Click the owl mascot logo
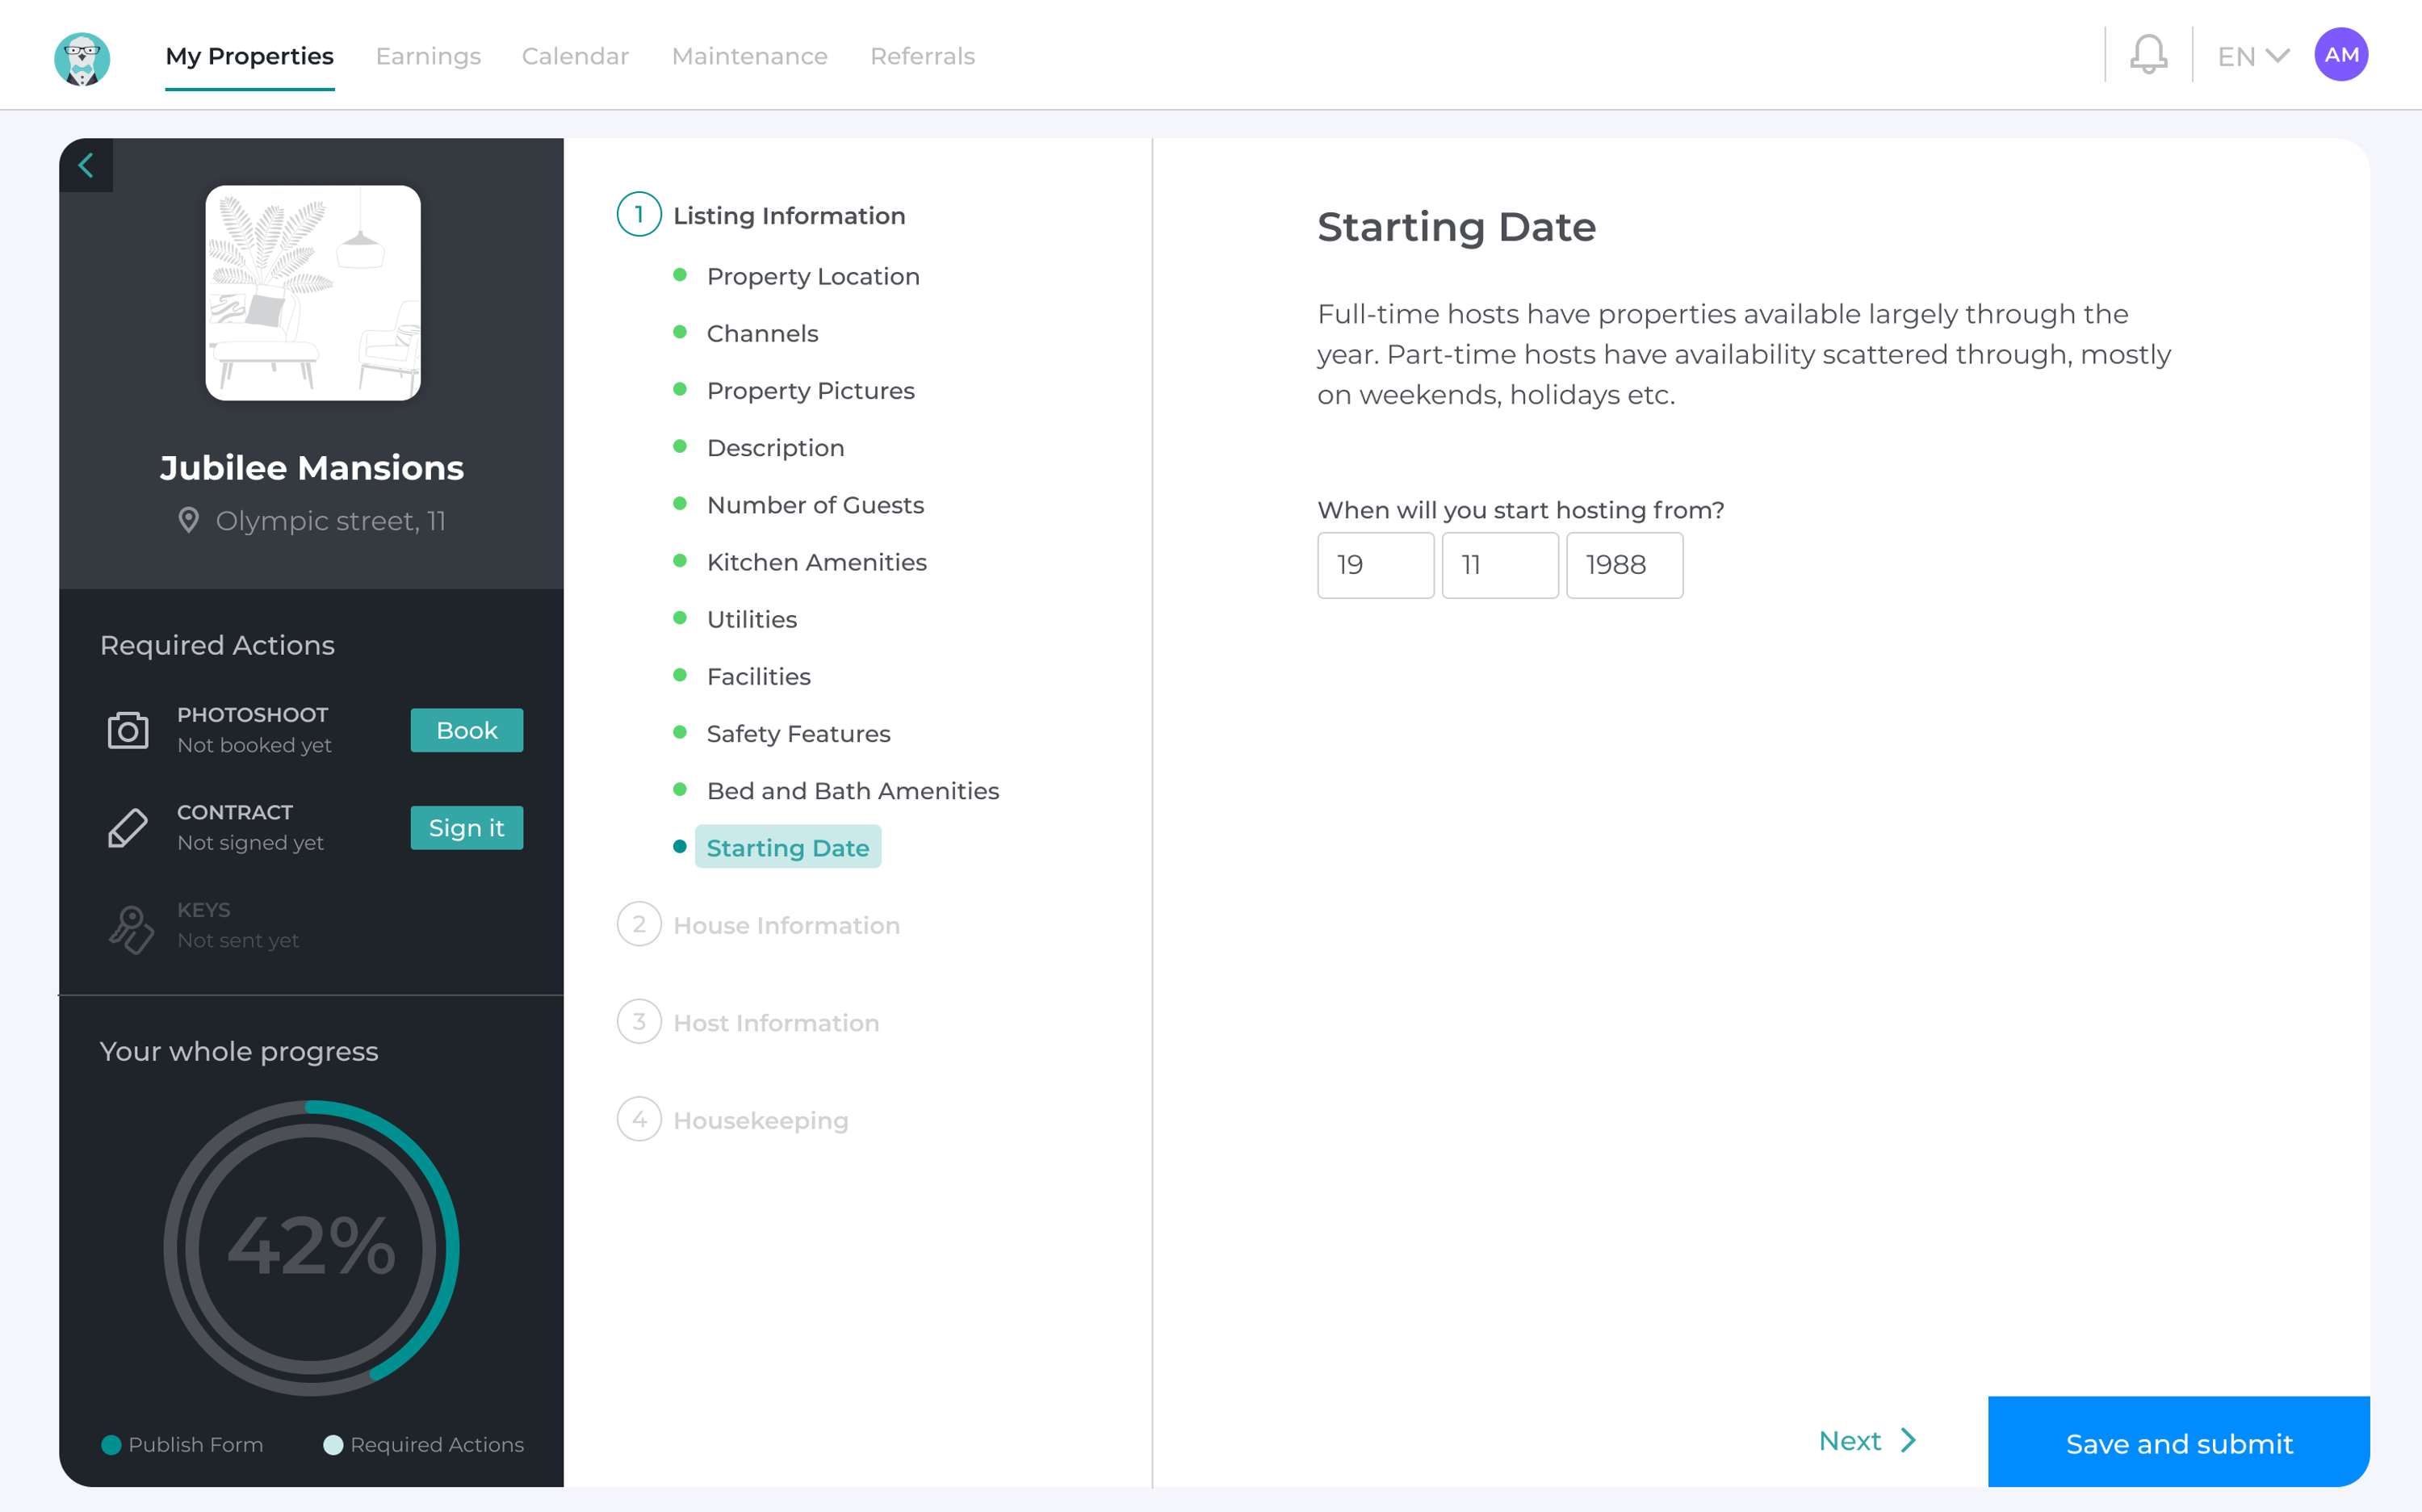The width and height of the screenshot is (2422, 1512). pyautogui.click(x=82, y=58)
